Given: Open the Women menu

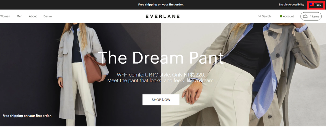Looking at the screenshot, I should 5,16.
